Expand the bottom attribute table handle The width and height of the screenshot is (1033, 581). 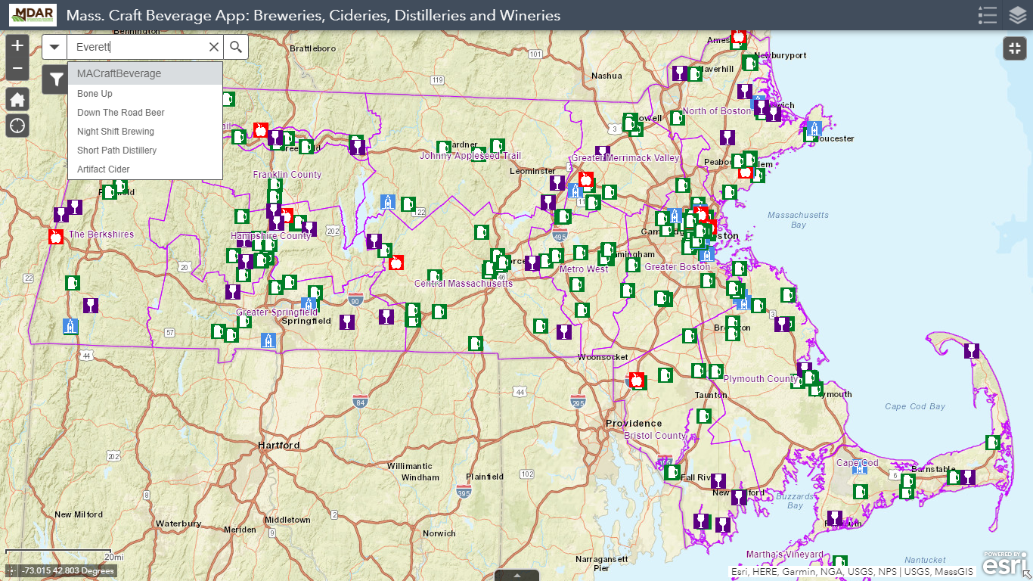tap(517, 575)
